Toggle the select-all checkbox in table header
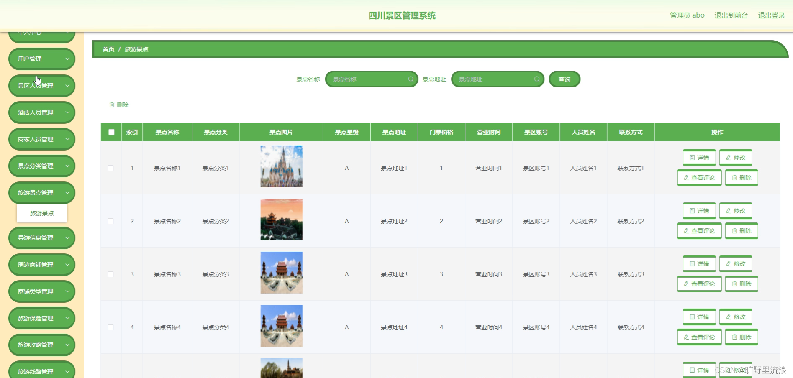This screenshot has height=378, width=793. (111, 132)
